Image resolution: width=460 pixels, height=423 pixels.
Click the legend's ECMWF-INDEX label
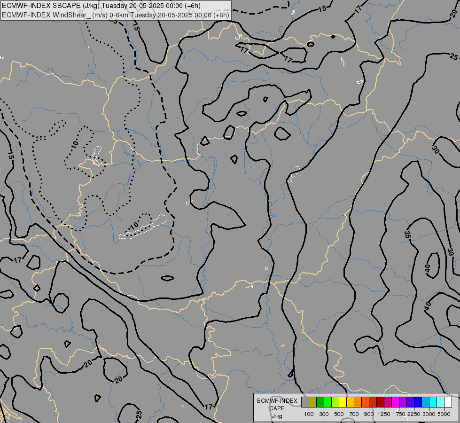pyautogui.click(x=277, y=401)
